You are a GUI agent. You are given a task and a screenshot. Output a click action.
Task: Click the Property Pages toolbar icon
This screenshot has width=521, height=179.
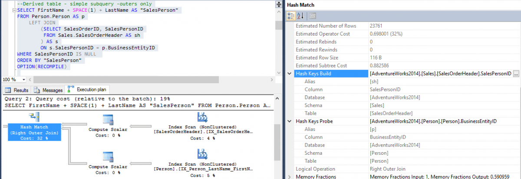pos(312,16)
